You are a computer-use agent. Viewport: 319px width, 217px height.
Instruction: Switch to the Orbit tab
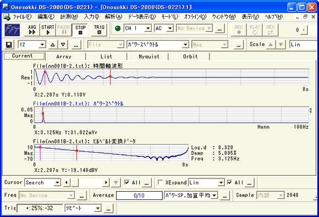pyautogui.click(x=190, y=57)
